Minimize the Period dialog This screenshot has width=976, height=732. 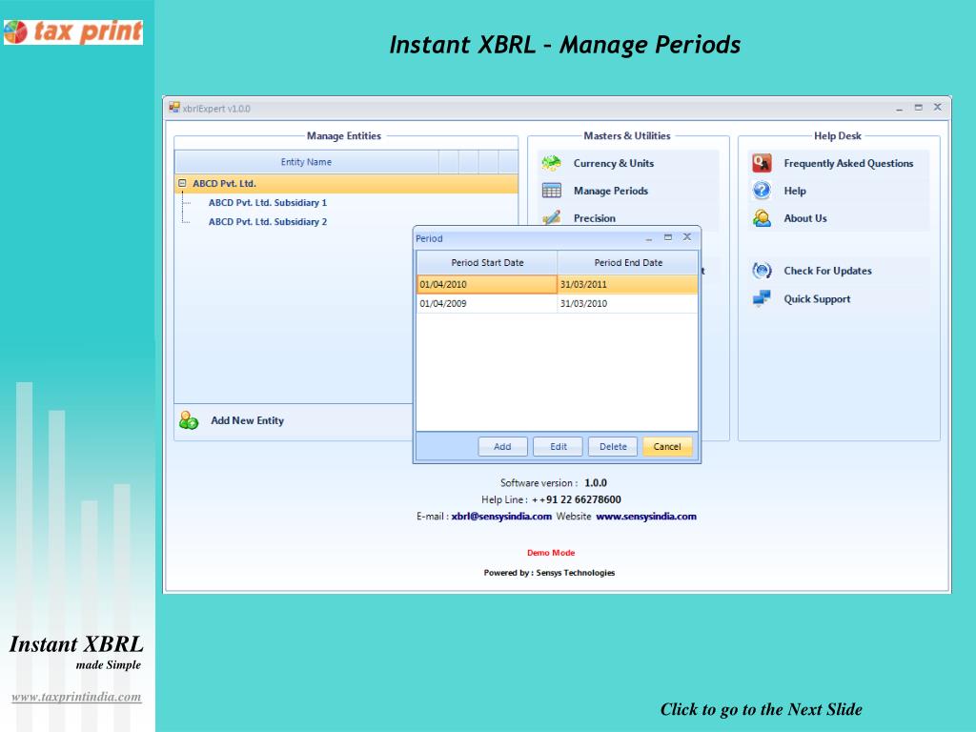(648, 237)
